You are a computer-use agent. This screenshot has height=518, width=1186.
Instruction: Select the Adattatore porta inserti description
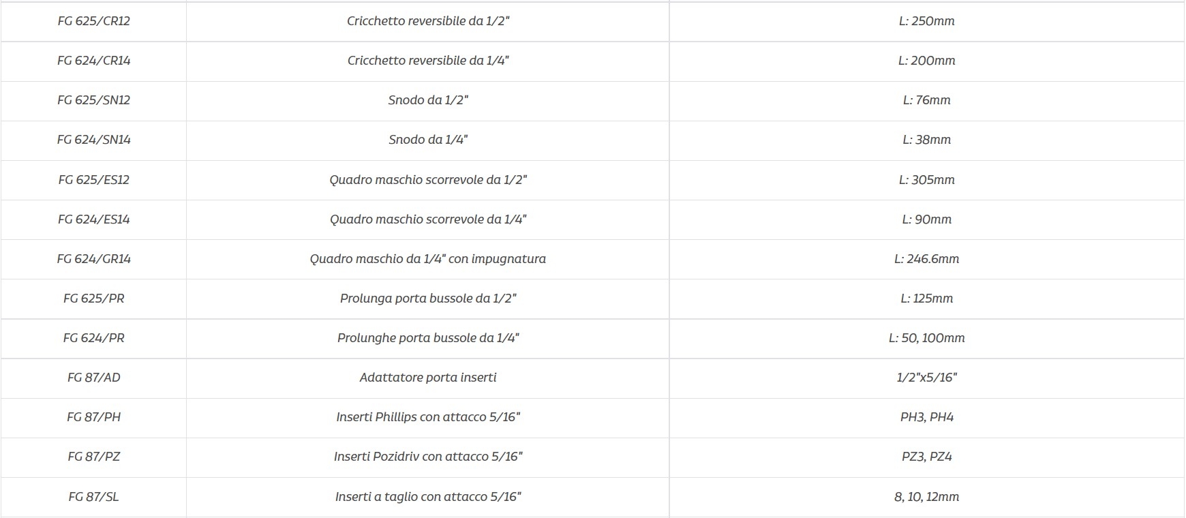click(x=428, y=378)
